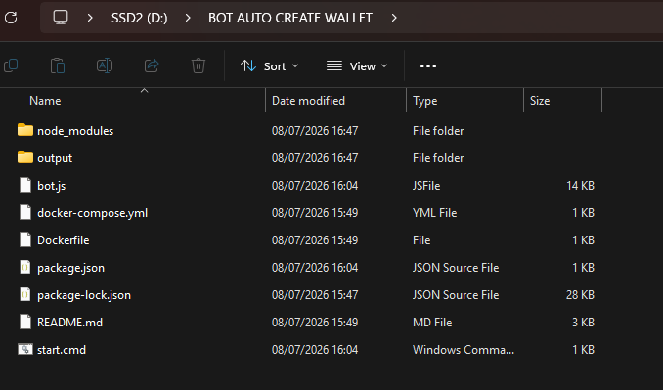Expand chevron after SSD2 (D:)
Viewport: 663px width, 390px height.
tap(188, 18)
